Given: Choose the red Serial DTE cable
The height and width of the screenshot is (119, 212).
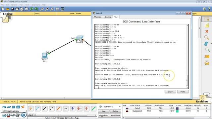Looking at the screenshot, I should point(86,108).
